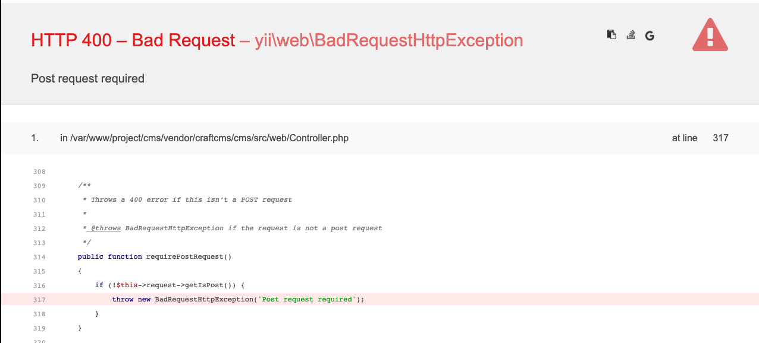Click the HTTP 400 – Bad Request heading
This screenshot has width=759, height=343.
point(132,40)
